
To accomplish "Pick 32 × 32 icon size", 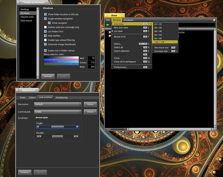I will (x=165, y=24).
